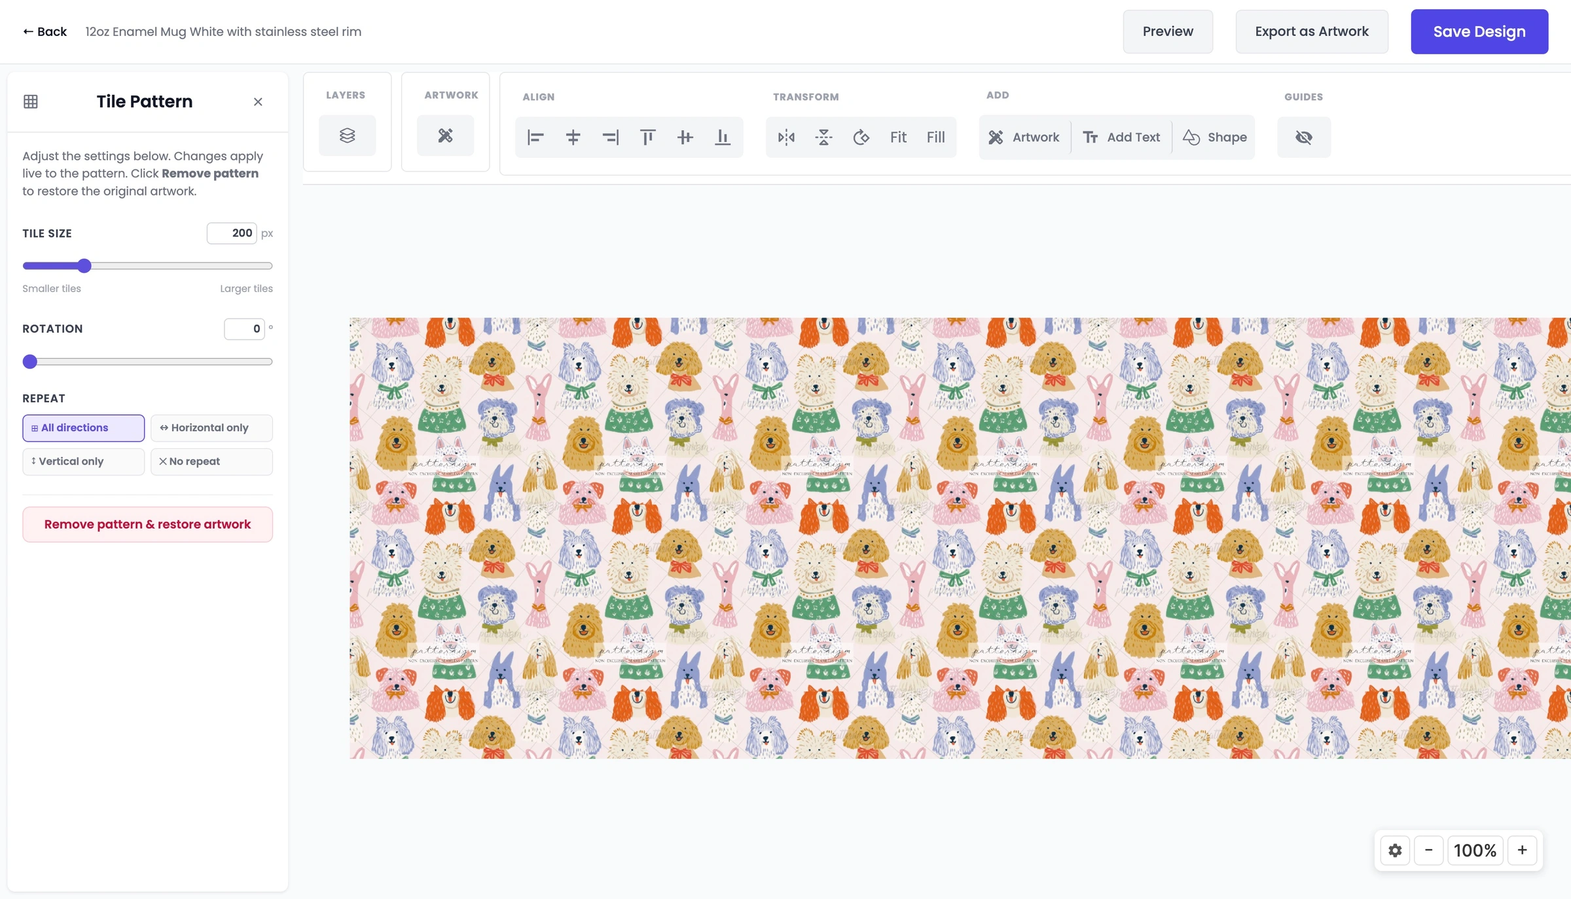Go Back to previous page
The image size is (1571, 899).
[45, 31]
